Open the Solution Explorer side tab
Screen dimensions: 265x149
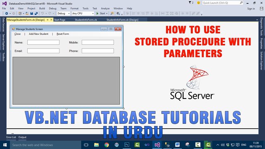261,61
